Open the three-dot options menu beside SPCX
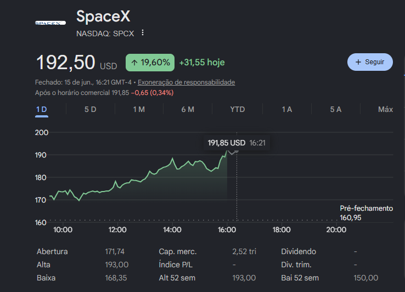Screen dimensions: 405x292 click(x=143, y=33)
